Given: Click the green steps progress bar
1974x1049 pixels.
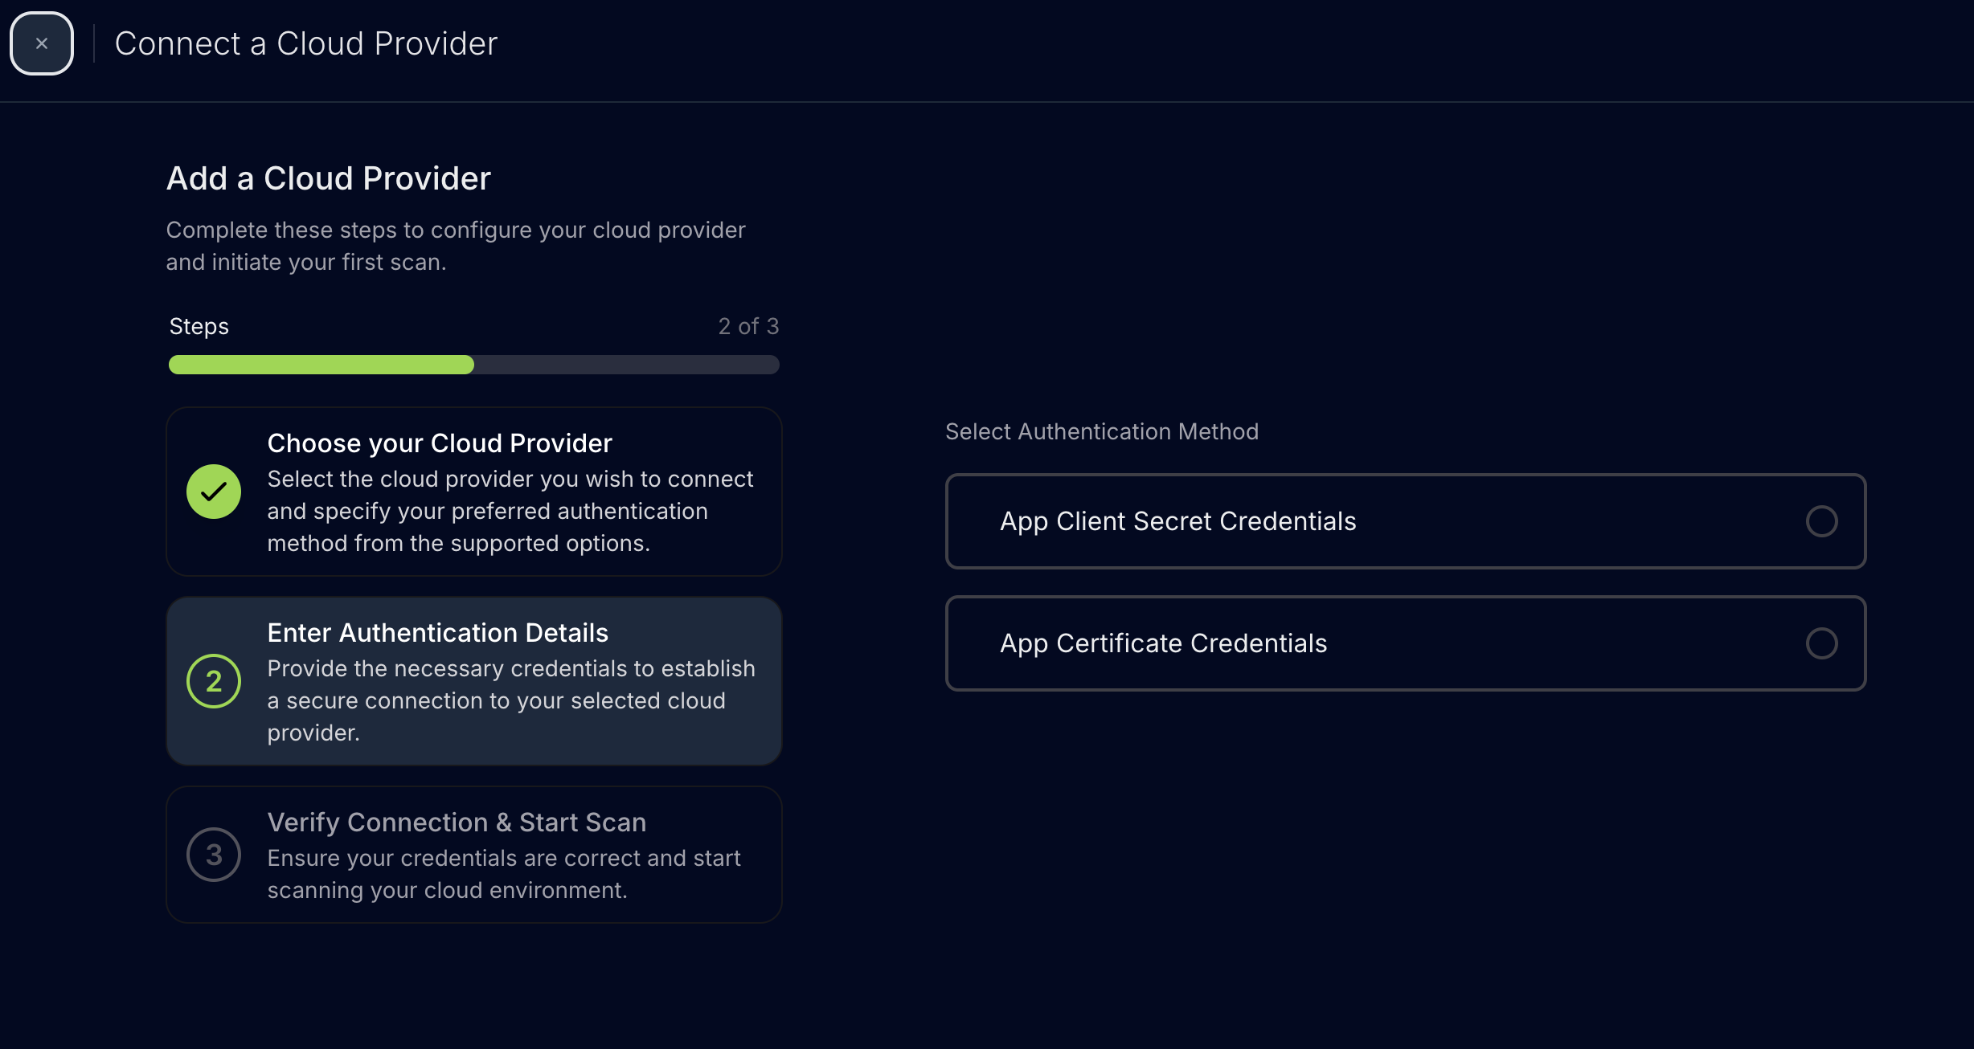Looking at the screenshot, I should click(320, 365).
